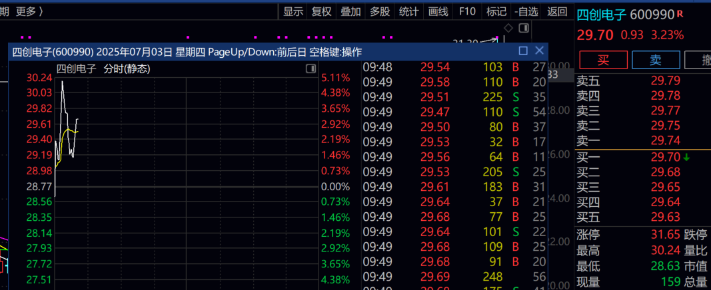Select tick row with volume 248
Screen dimensions: 711x290
coord(454,277)
